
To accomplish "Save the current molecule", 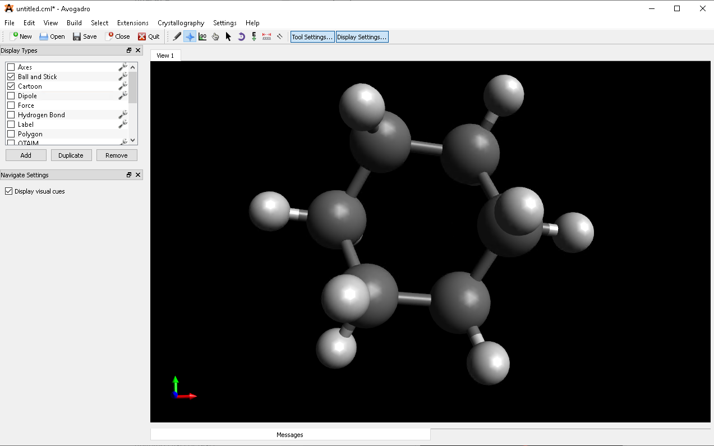I will pyautogui.click(x=85, y=36).
